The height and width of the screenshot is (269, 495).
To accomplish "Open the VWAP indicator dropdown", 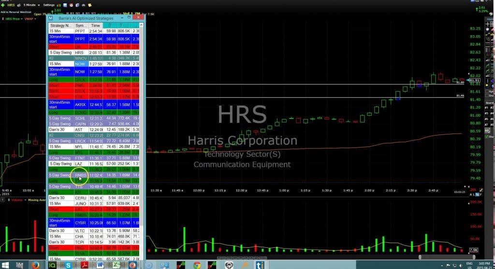I will (x=30, y=19).
